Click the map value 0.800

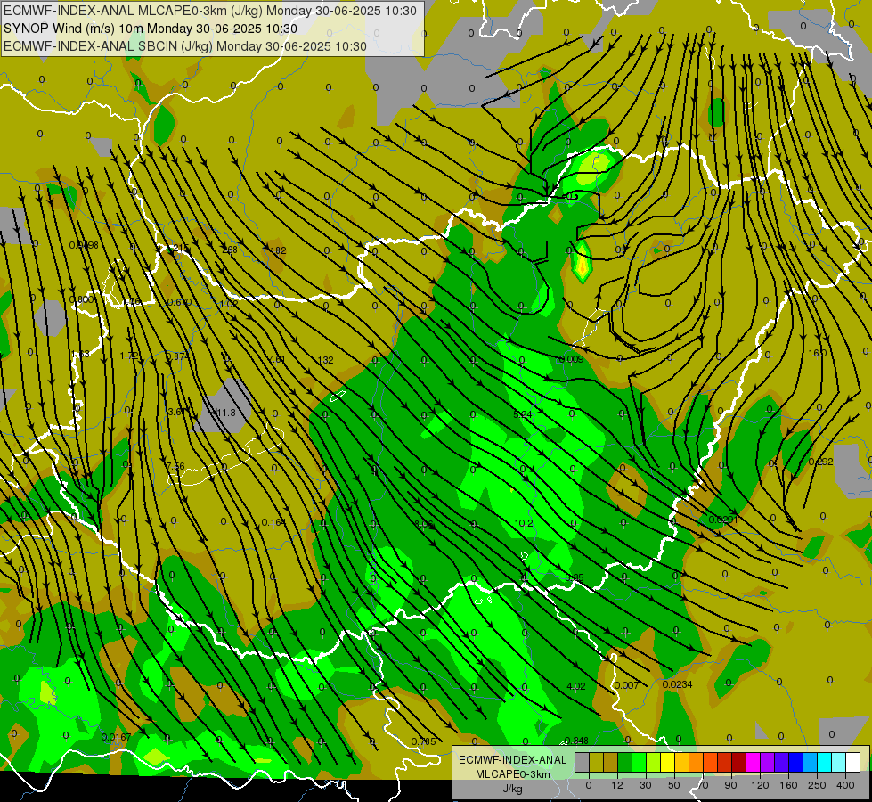pos(81,299)
